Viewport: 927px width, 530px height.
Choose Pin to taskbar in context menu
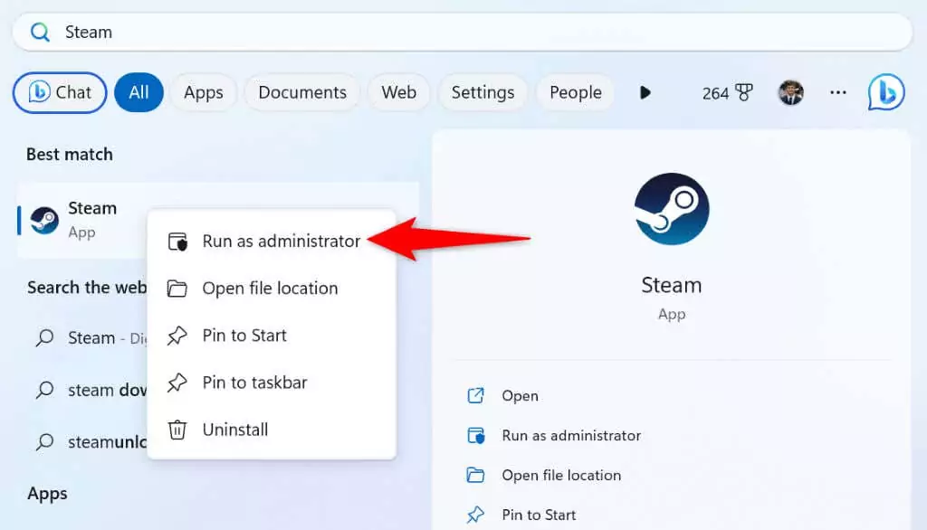(x=272, y=383)
